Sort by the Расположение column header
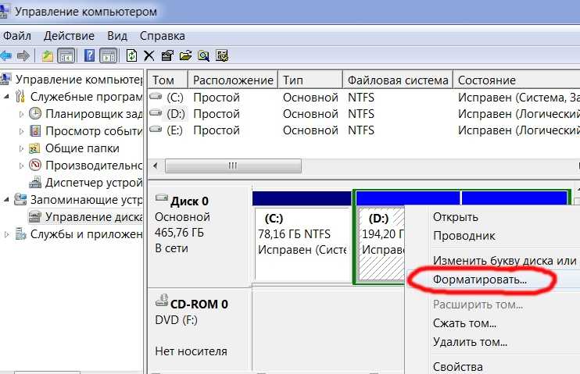 pyautogui.click(x=233, y=80)
